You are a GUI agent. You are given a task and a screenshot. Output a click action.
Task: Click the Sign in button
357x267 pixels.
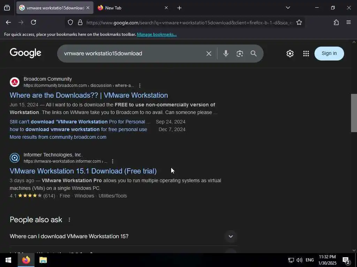point(329,53)
